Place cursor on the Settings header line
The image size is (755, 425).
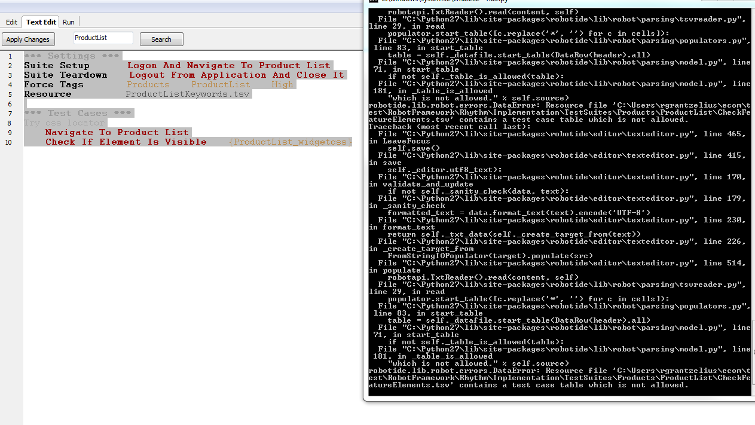coord(72,56)
